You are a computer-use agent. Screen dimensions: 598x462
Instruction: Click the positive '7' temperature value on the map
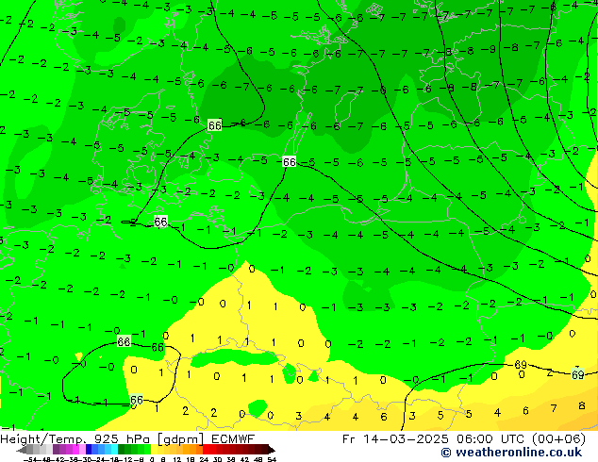pos(554,408)
